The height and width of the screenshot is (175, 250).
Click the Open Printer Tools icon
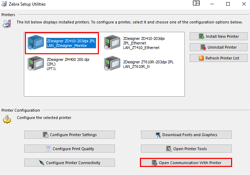pos(169,149)
